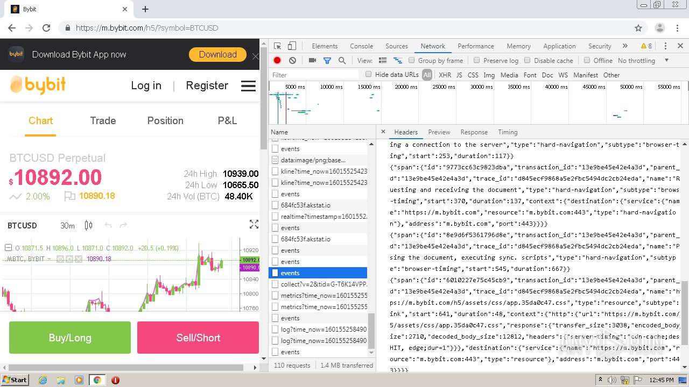Click the Register link
Screen dimensions: 689x387
[207, 85]
